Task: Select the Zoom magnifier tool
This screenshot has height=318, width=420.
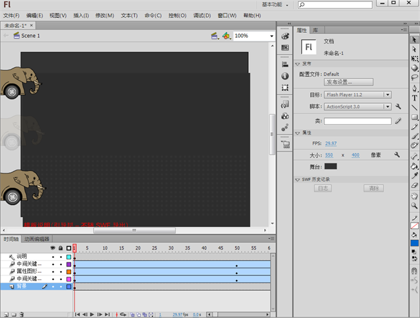Action: pyautogui.click(x=414, y=206)
